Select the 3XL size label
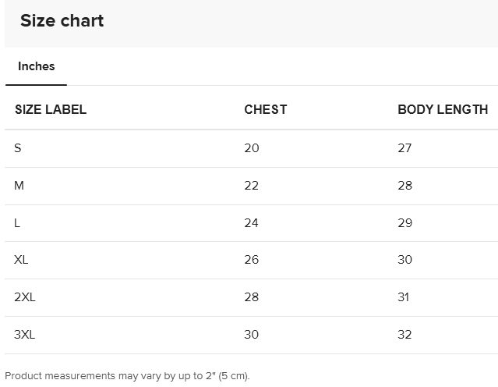Image resolution: width=498 pixels, height=387 pixels. (24, 335)
